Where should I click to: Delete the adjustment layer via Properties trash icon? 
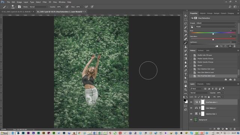coord(234,46)
